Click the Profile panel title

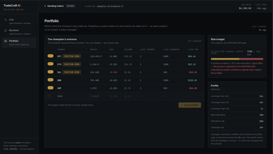point(214,86)
